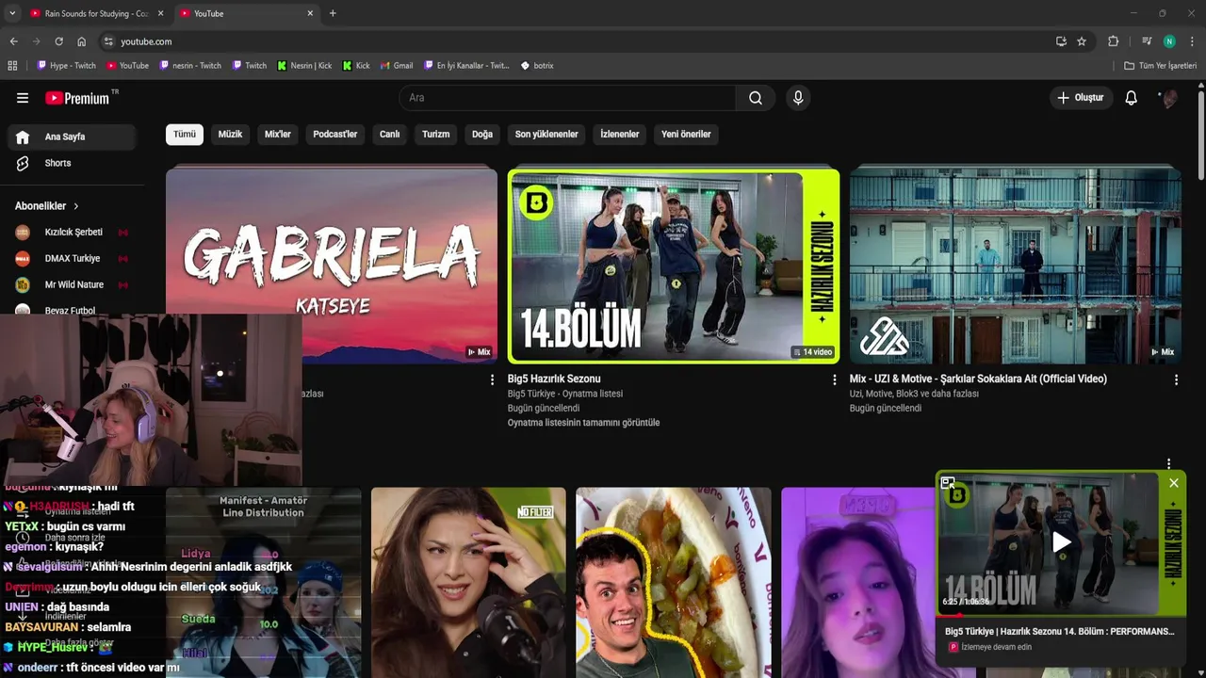This screenshot has width=1206, height=678.
Task: Bookmark this page with the star icon
Action: [1082, 41]
